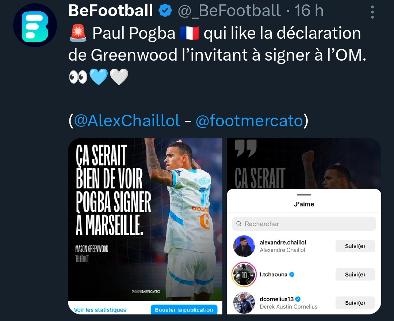Click Voir les statistiques
394x321 pixels.
(x=100, y=310)
